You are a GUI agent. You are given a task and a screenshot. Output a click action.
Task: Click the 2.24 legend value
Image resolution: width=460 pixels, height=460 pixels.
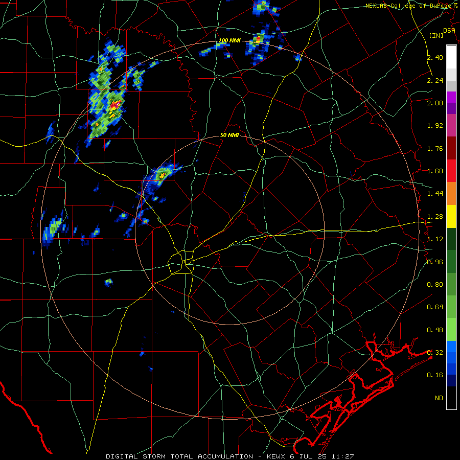click(x=435, y=80)
